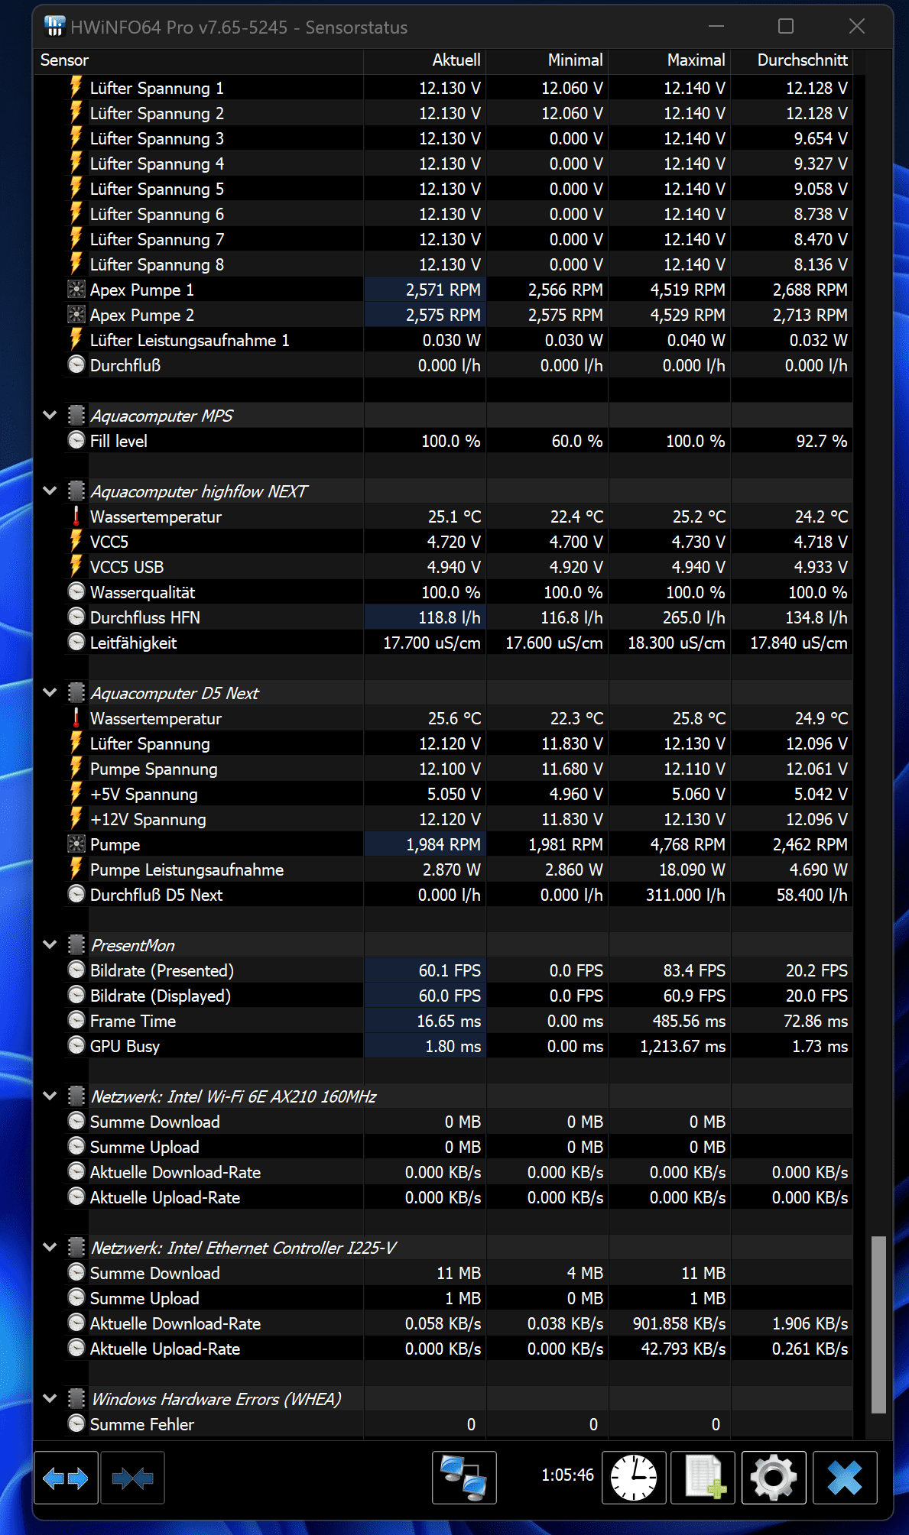Collapse the Aquacomputer D5 Next group

point(50,693)
